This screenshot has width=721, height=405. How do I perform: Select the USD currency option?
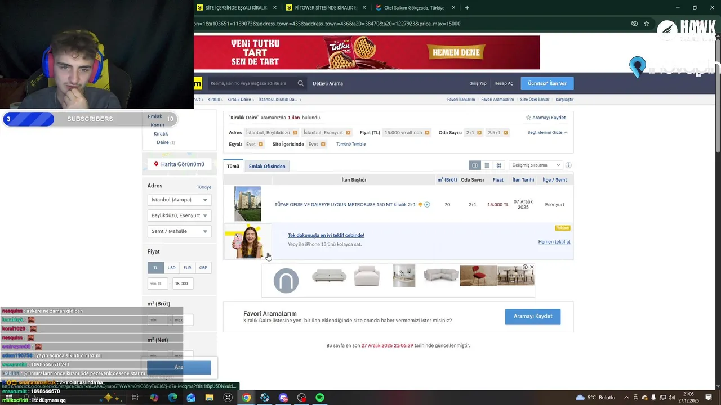171,268
